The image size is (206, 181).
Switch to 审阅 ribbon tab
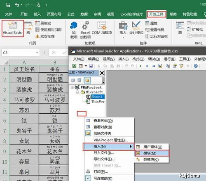pos(97,14)
